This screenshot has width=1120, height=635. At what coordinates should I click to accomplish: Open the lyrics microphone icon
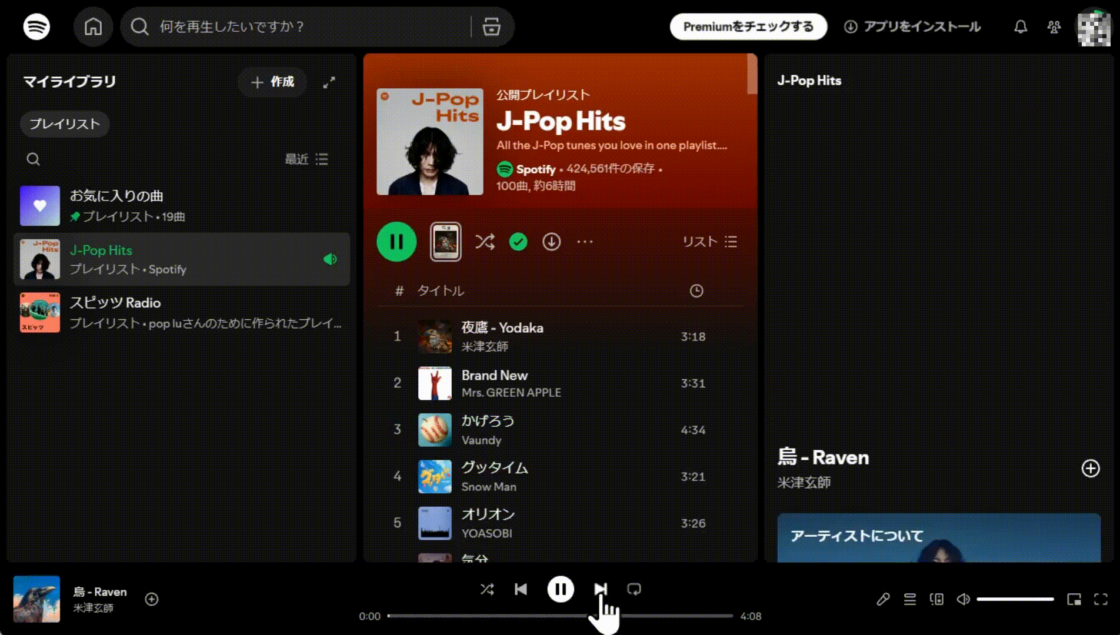point(883,599)
